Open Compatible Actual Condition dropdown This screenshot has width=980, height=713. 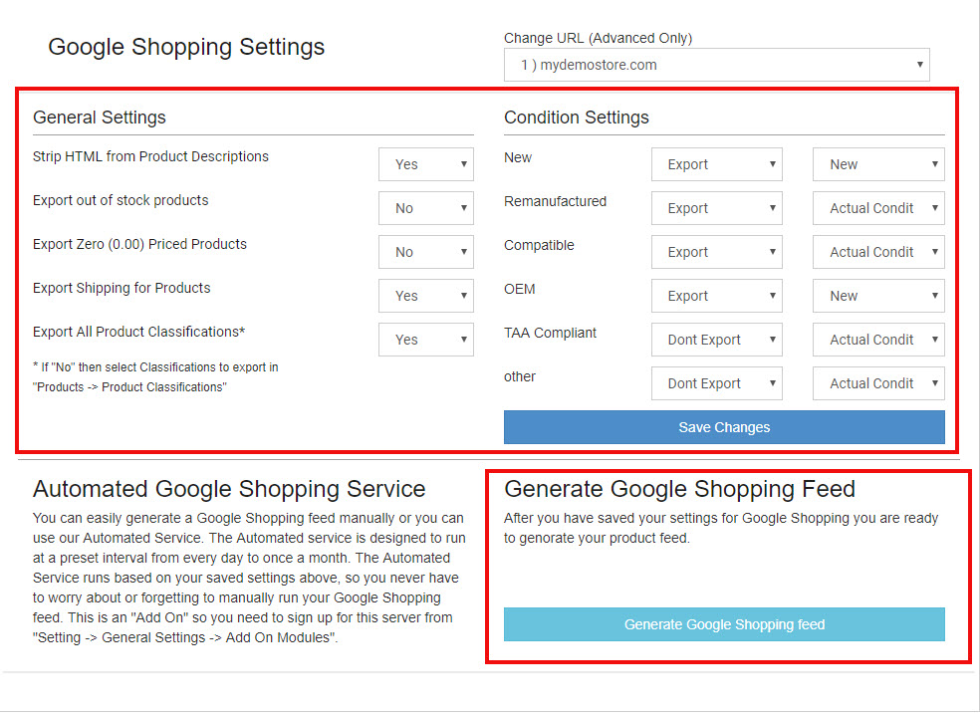(x=877, y=252)
